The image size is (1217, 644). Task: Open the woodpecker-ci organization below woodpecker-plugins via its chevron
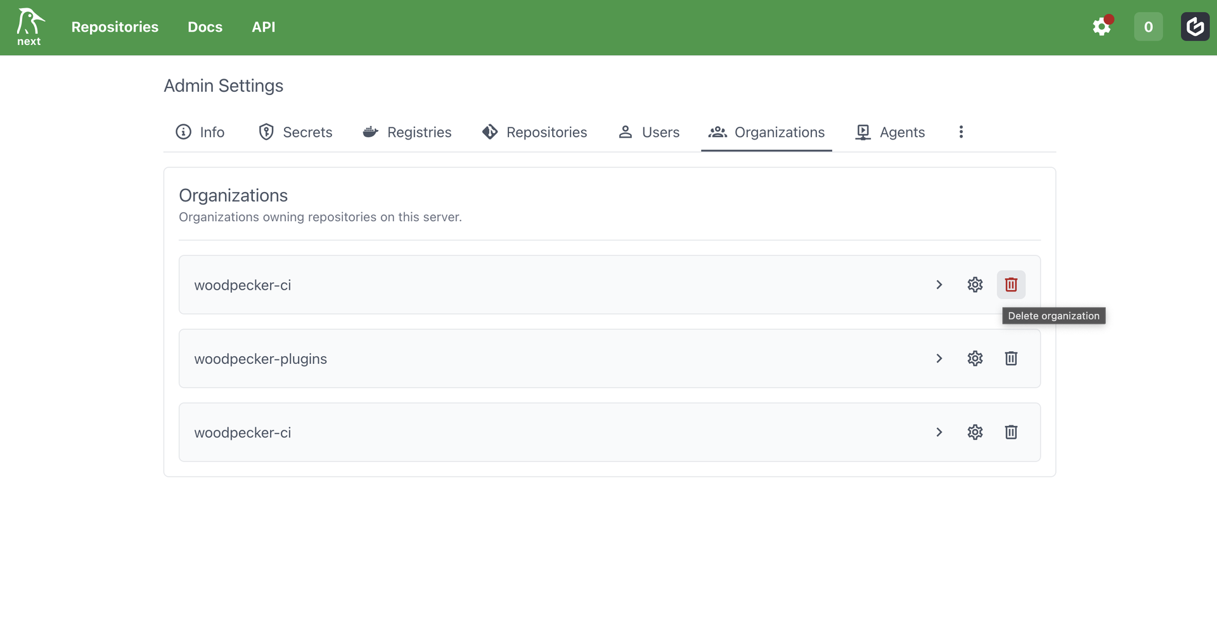coord(939,432)
